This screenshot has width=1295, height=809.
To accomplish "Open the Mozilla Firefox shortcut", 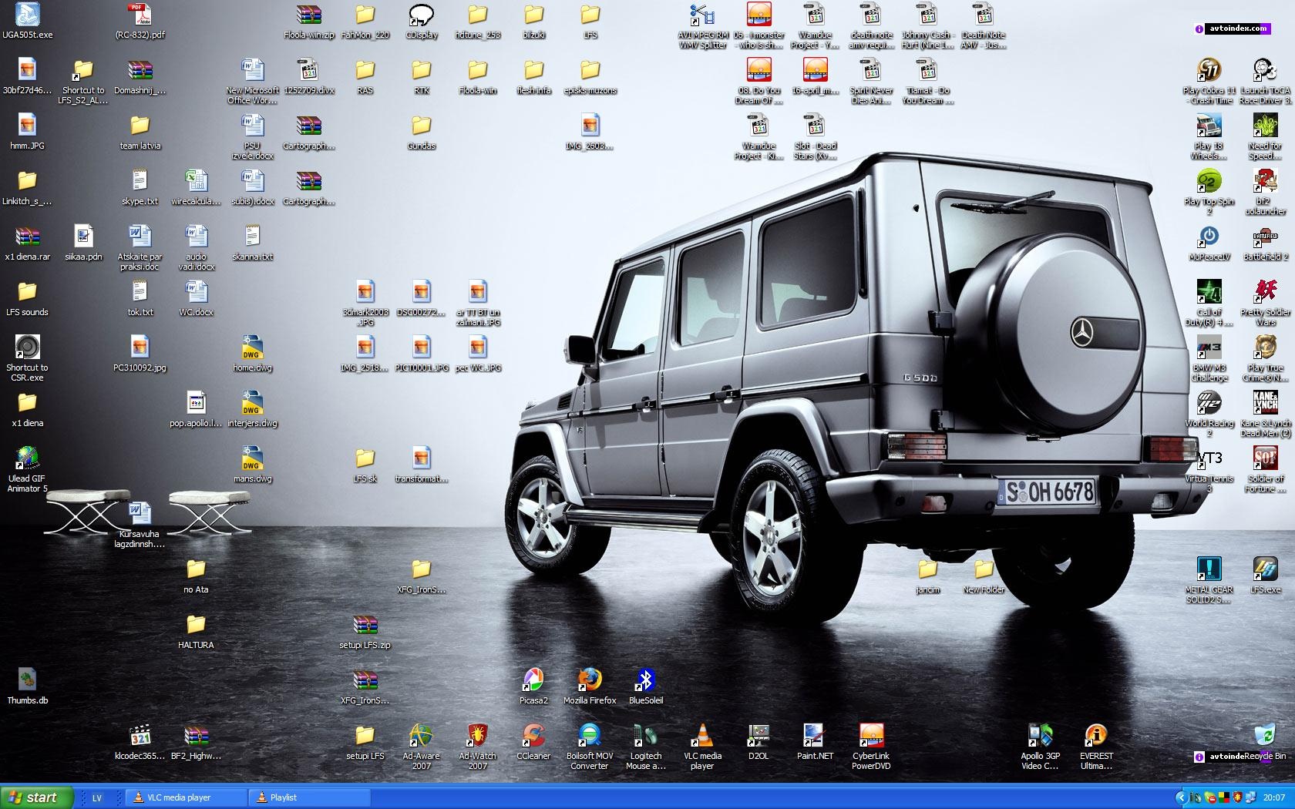I will click(x=590, y=680).
